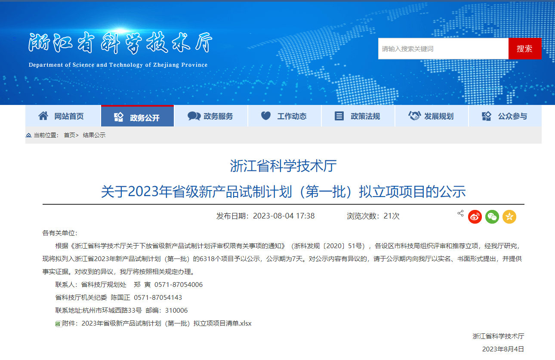Click the document icon for 政策法规
555x360 pixels.
coord(339,116)
